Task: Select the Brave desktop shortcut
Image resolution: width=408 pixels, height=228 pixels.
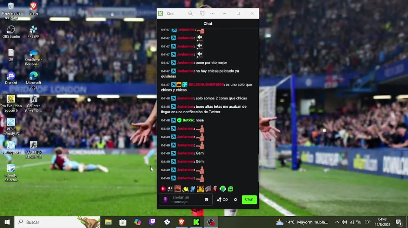Action: 33,9
